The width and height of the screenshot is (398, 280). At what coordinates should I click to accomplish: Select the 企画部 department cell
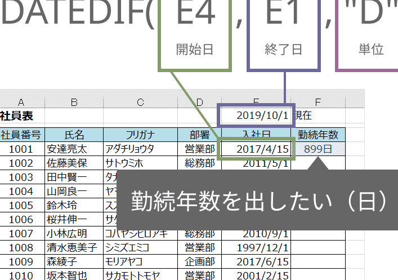point(200,261)
